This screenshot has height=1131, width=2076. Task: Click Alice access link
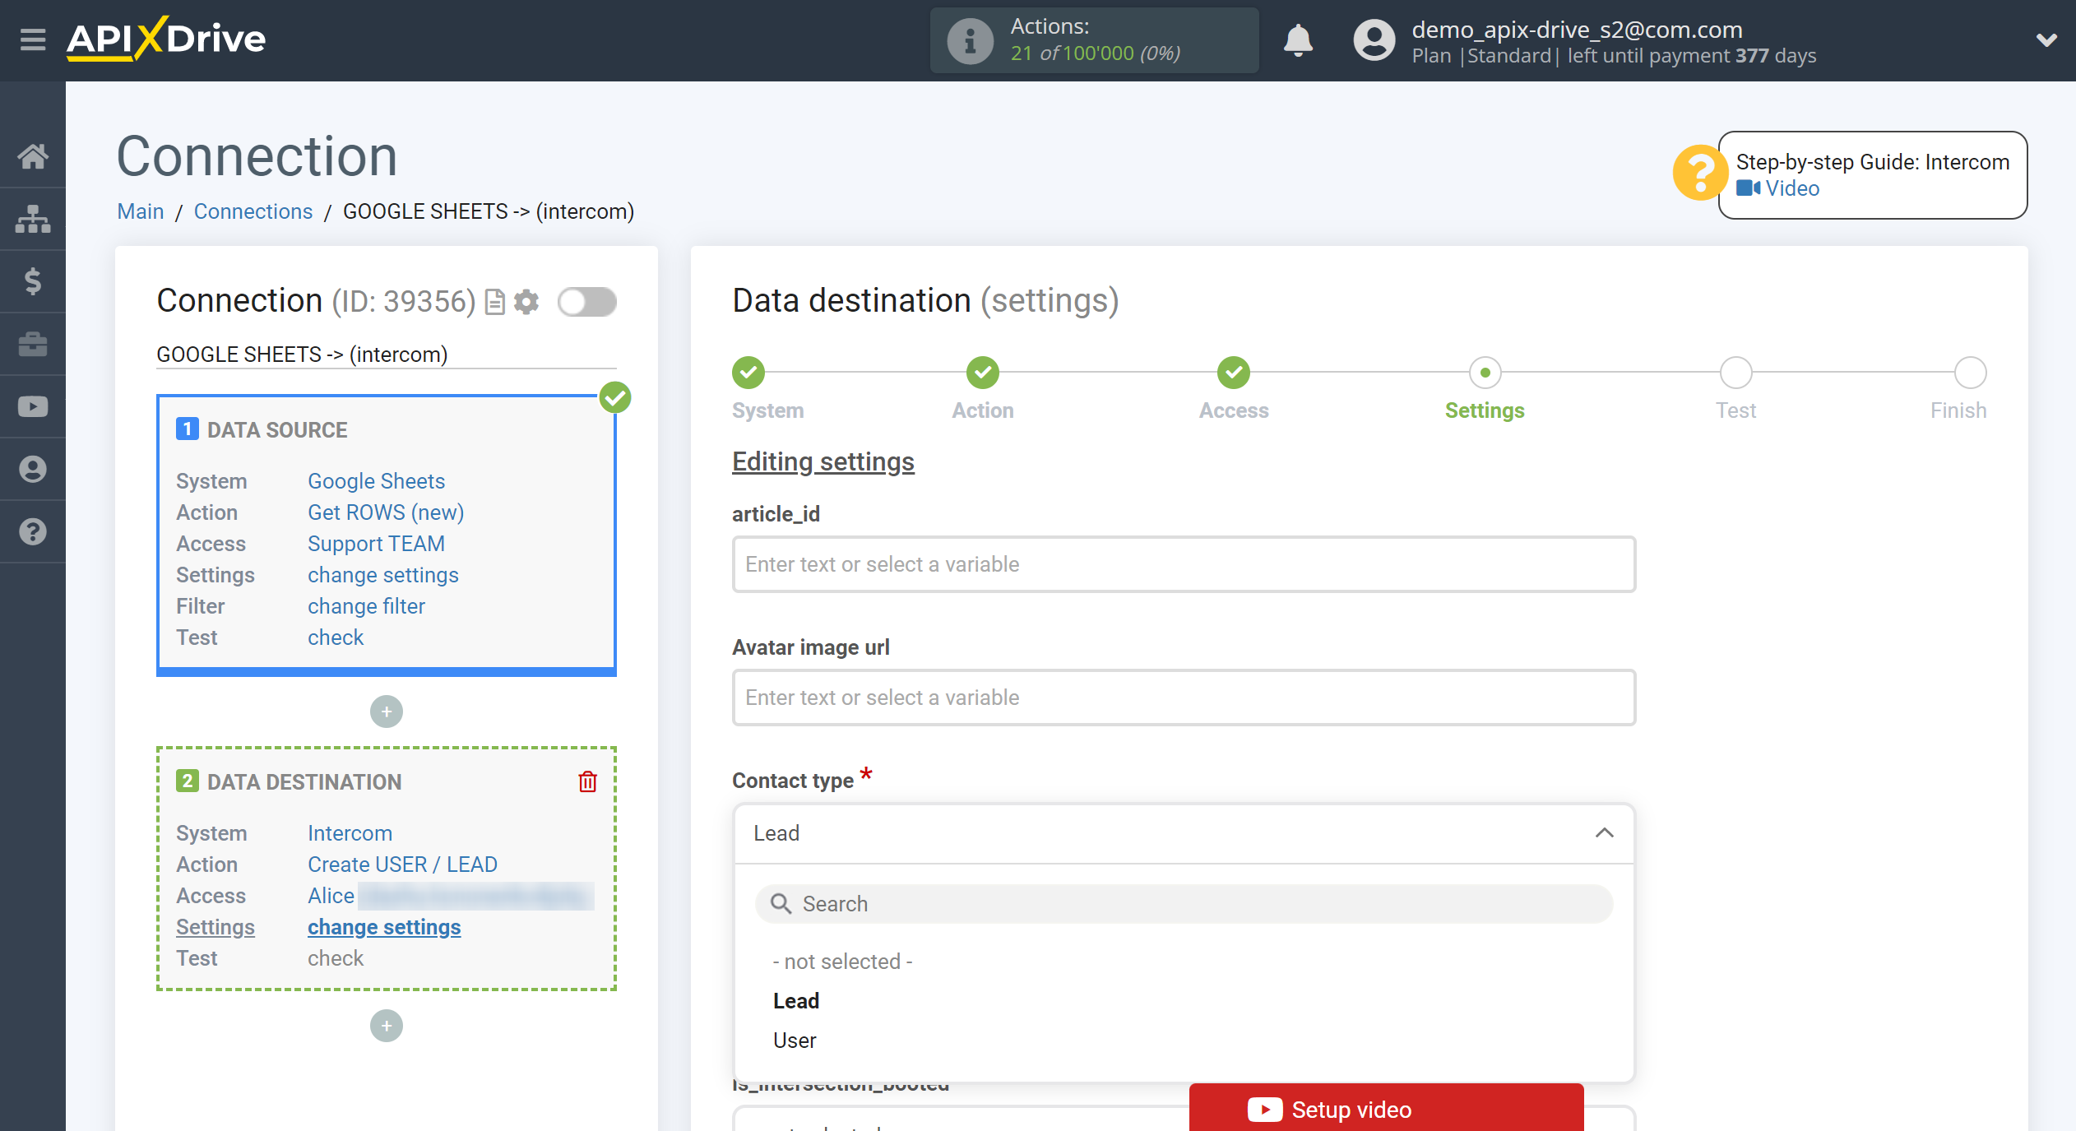pos(331,896)
